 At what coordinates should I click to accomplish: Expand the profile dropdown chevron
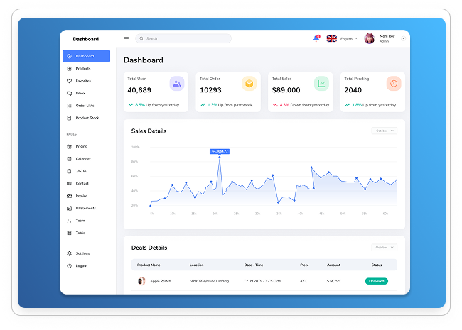coord(404,38)
